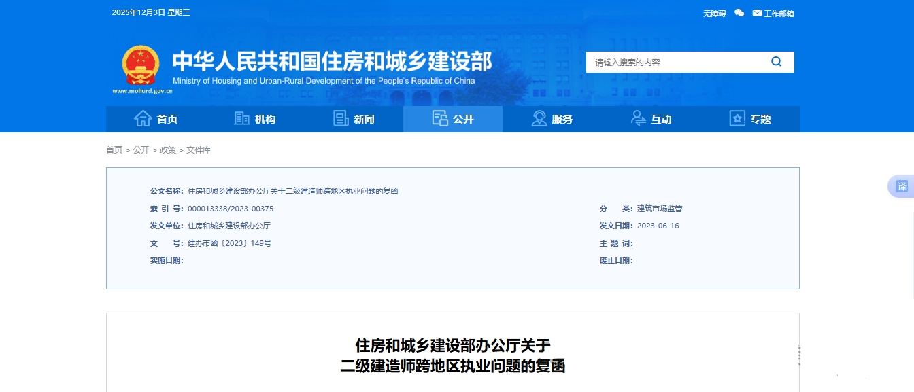Click the 新闻 newspaper icon
The image size is (914, 392).
click(341, 119)
